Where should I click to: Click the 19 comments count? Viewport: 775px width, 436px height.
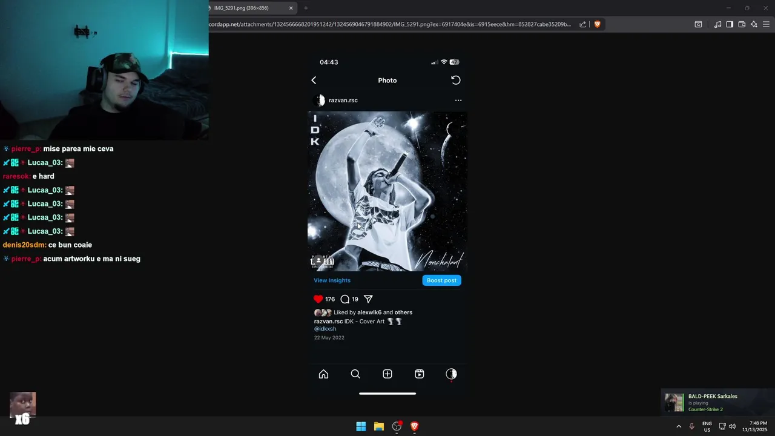tap(355, 299)
